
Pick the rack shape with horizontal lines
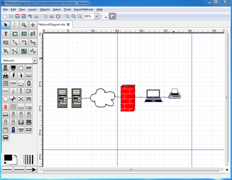click(6, 84)
